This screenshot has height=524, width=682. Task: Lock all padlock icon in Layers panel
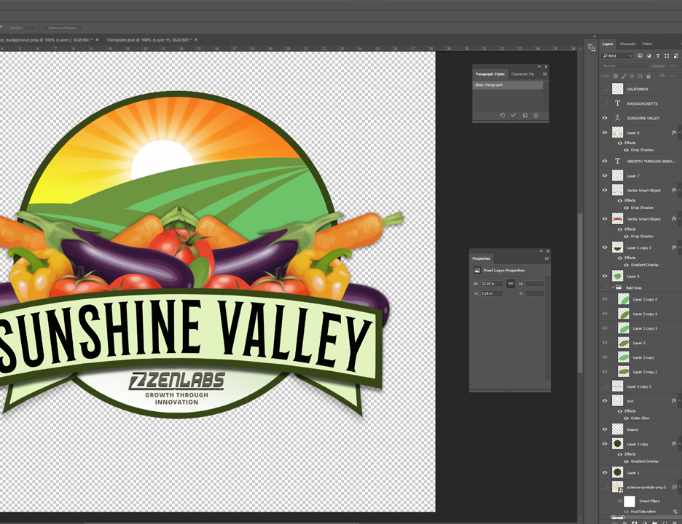[648, 76]
